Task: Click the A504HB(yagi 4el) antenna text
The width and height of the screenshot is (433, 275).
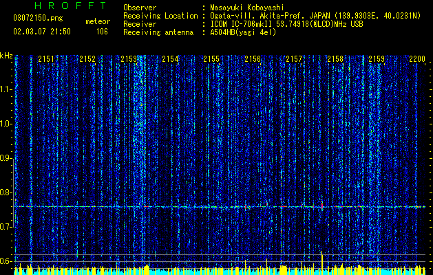Action: click(243, 32)
